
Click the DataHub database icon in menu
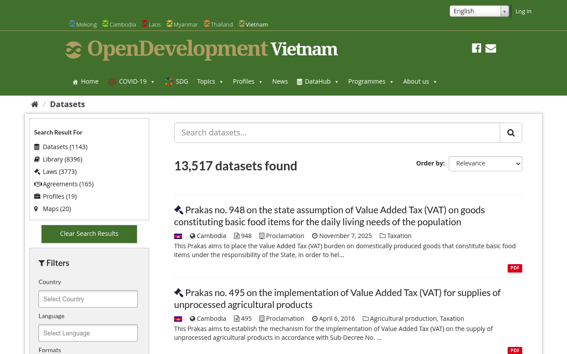(299, 82)
